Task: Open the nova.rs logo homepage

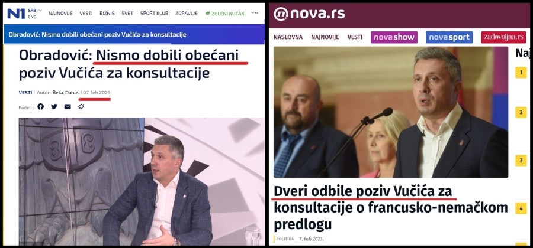Action: pos(309,14)
